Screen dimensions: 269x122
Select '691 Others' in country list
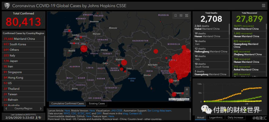23,50
